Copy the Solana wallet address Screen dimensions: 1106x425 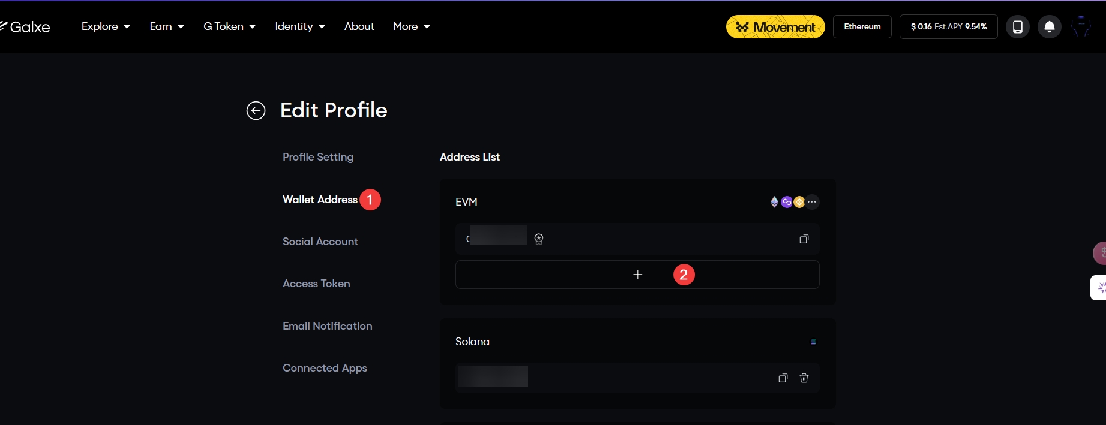(x=783, y=378)
